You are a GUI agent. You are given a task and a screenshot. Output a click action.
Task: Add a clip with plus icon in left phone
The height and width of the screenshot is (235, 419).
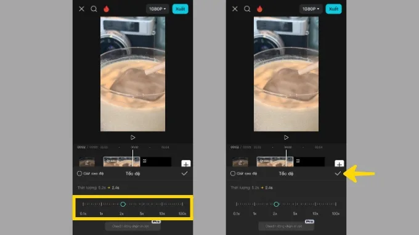coord(186,164)
